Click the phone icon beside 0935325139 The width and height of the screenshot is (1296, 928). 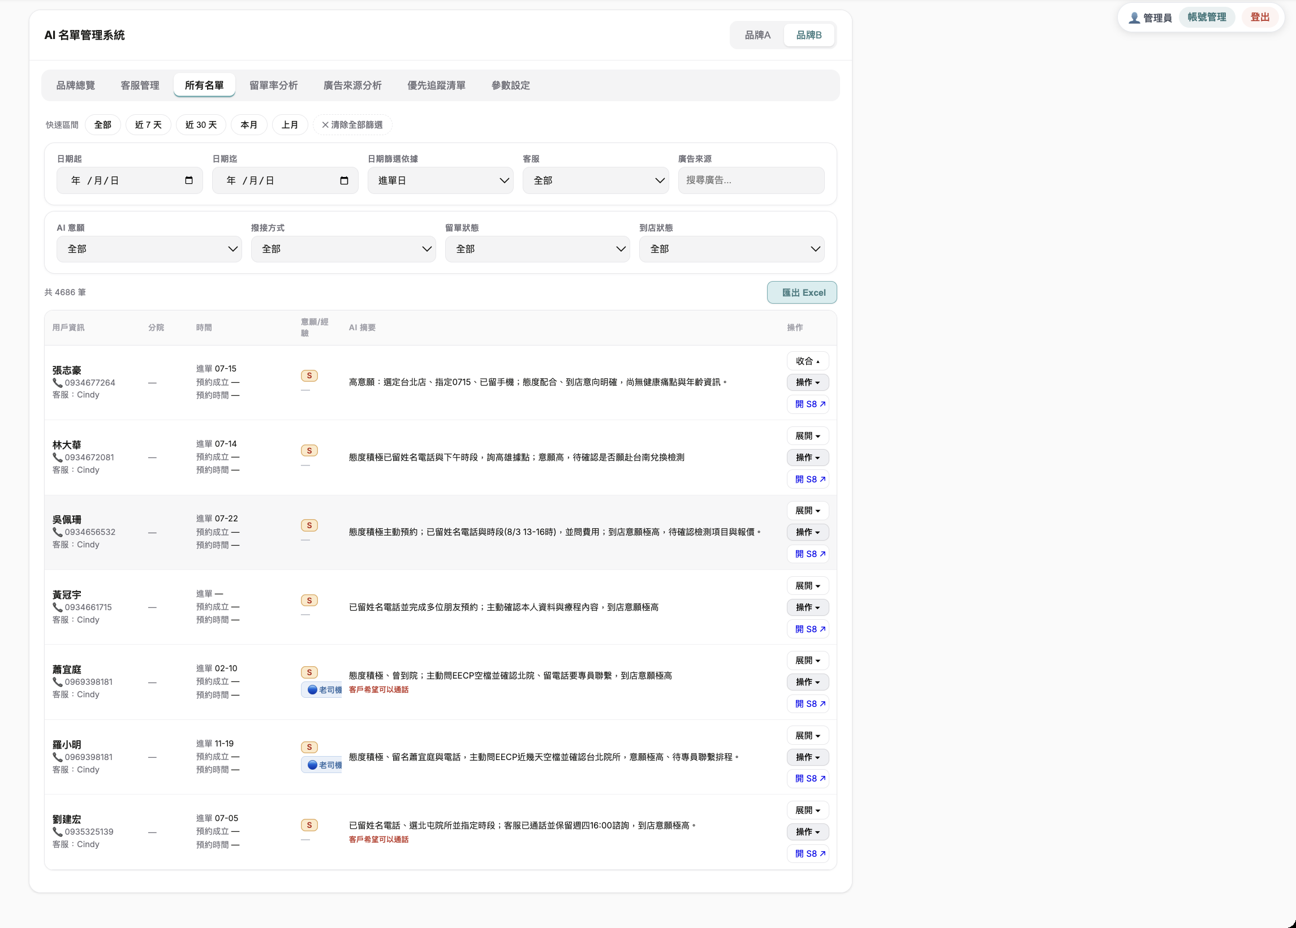(x=57, y=832)
